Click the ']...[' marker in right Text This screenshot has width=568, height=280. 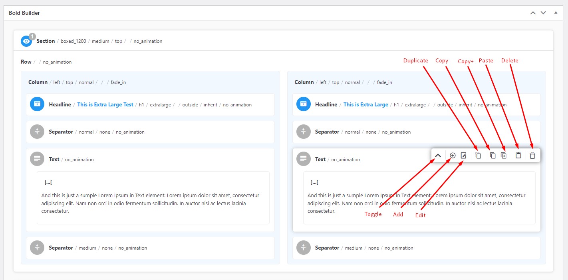(314, 182)
